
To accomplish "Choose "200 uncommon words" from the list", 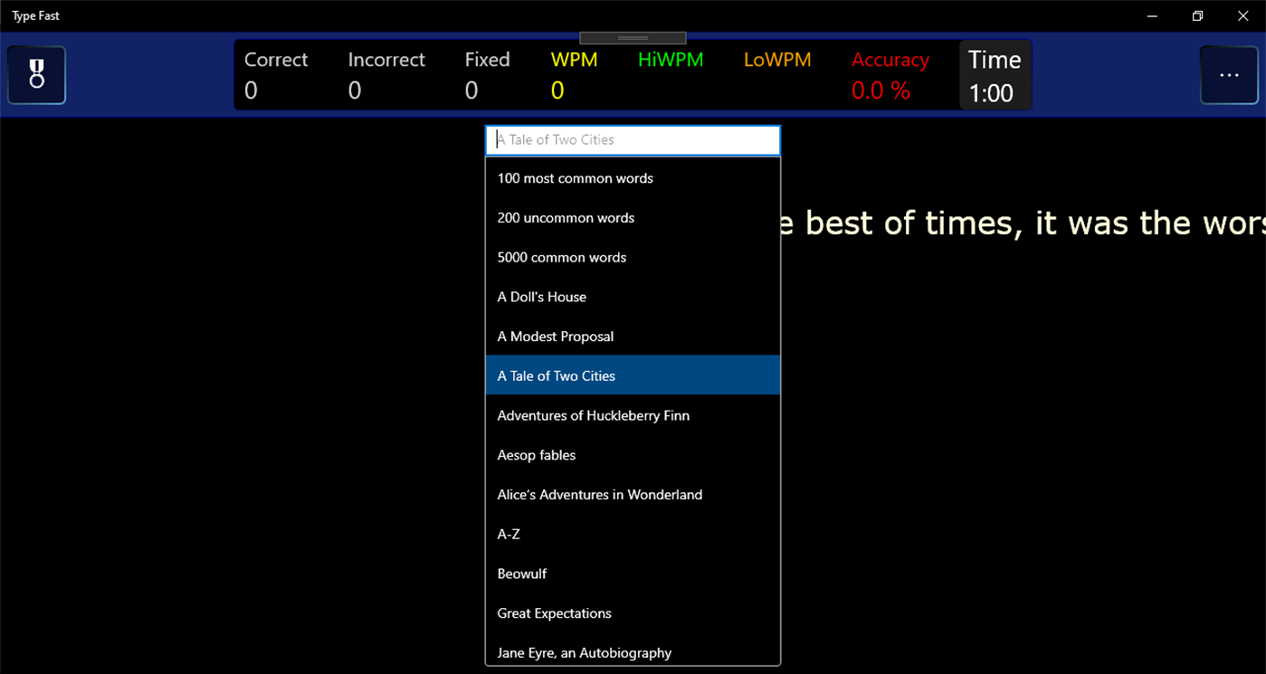I will pyautogui.click(x=566, y=218).
